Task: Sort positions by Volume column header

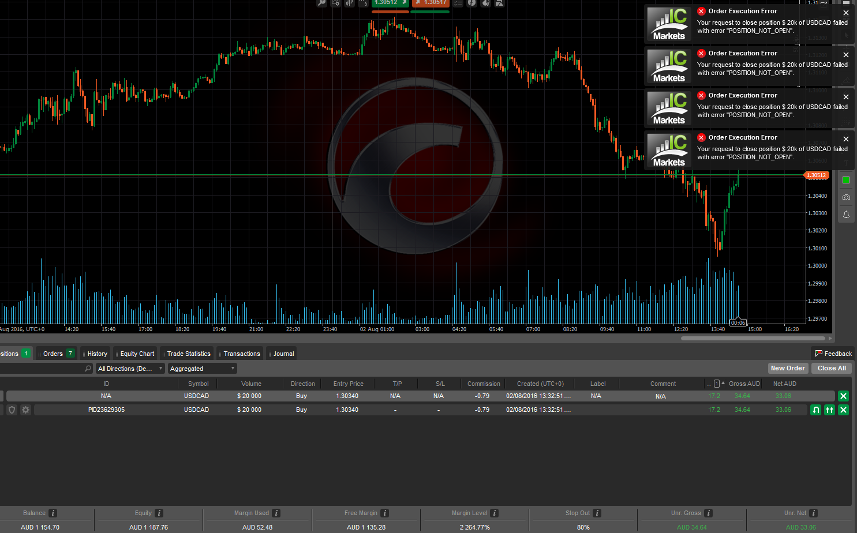Action: click(251, 384)
